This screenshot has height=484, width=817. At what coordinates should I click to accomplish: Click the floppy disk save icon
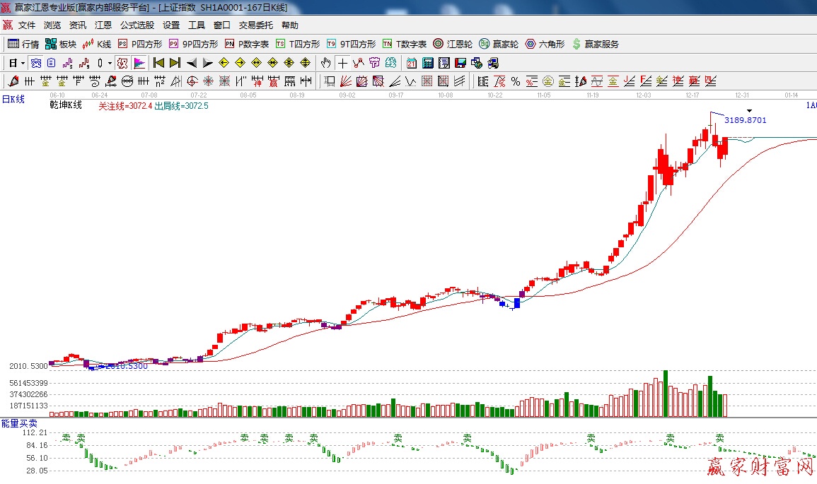coord(460,63)
